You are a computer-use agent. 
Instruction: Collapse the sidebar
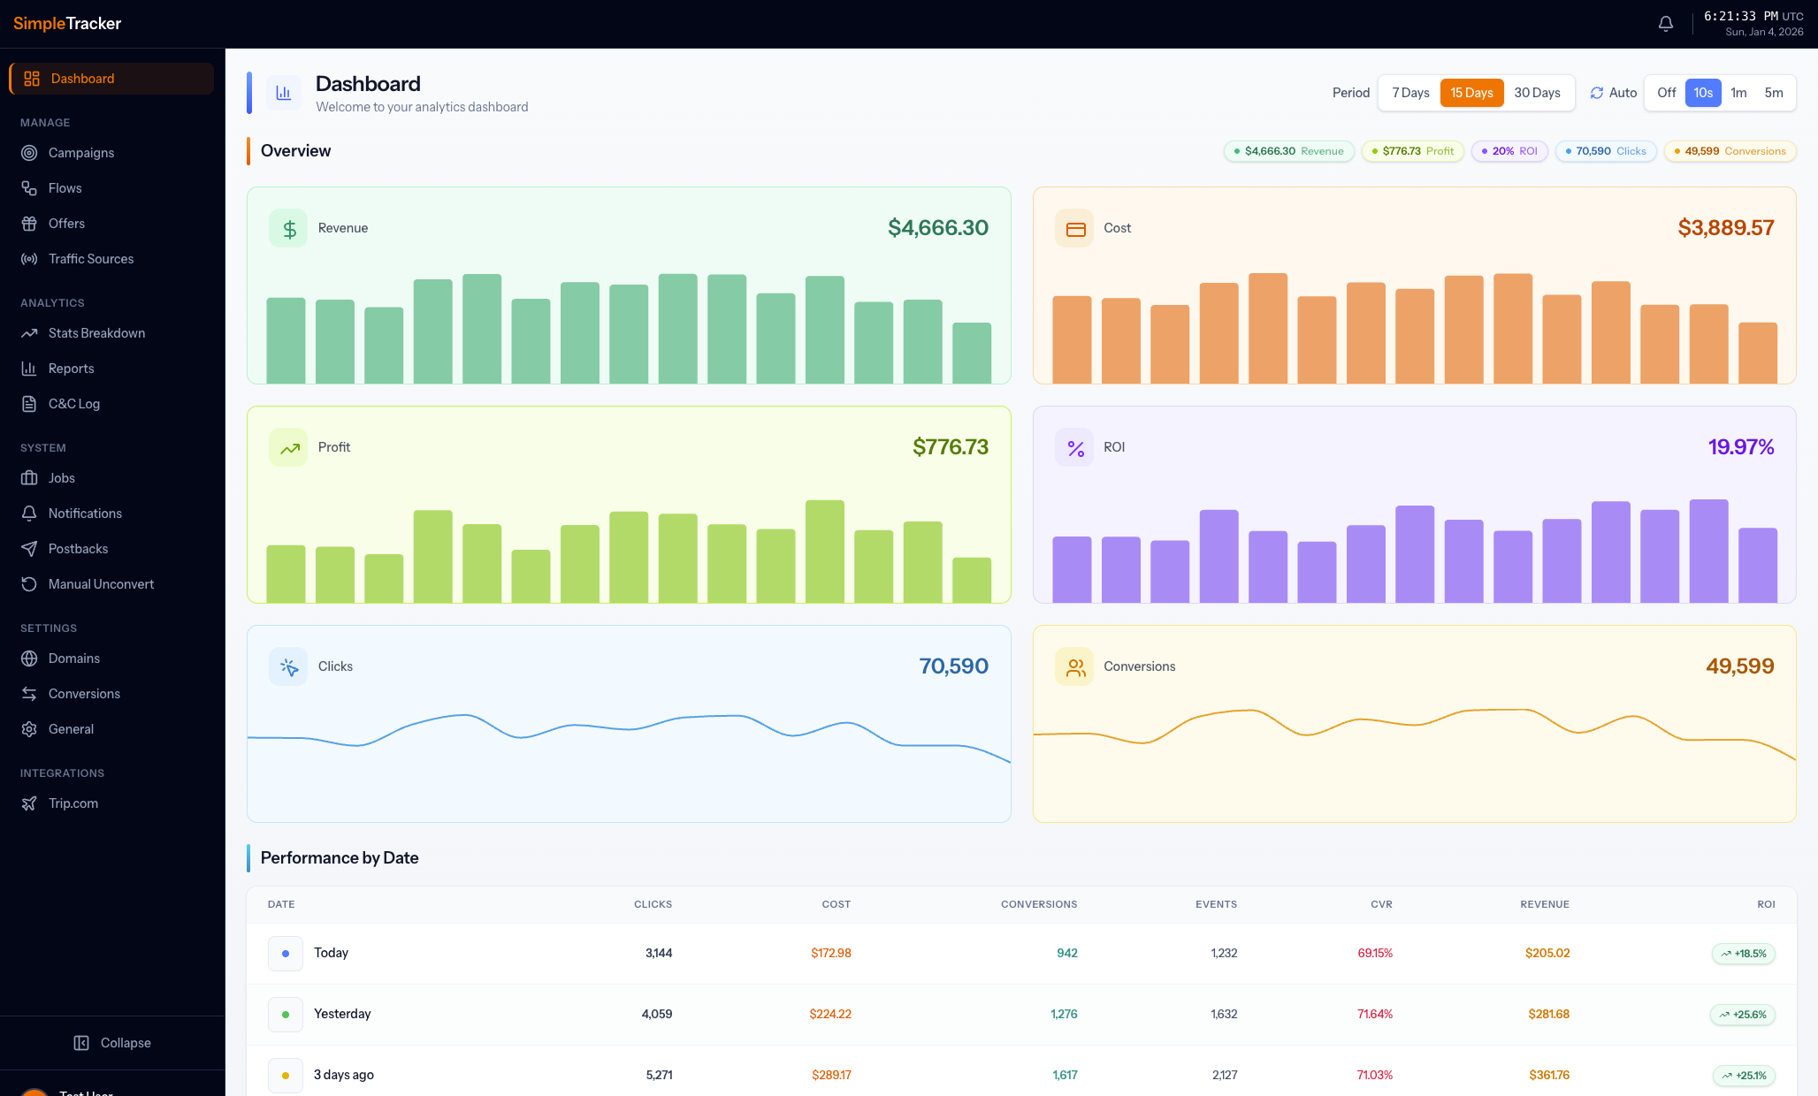coord(112,1042)
